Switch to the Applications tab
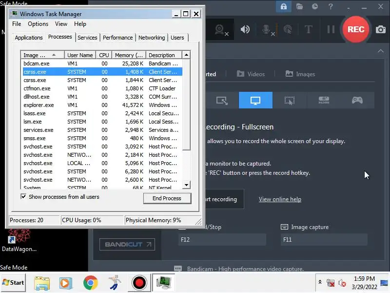This screenshot has height=293, width=390. point(29,38)
